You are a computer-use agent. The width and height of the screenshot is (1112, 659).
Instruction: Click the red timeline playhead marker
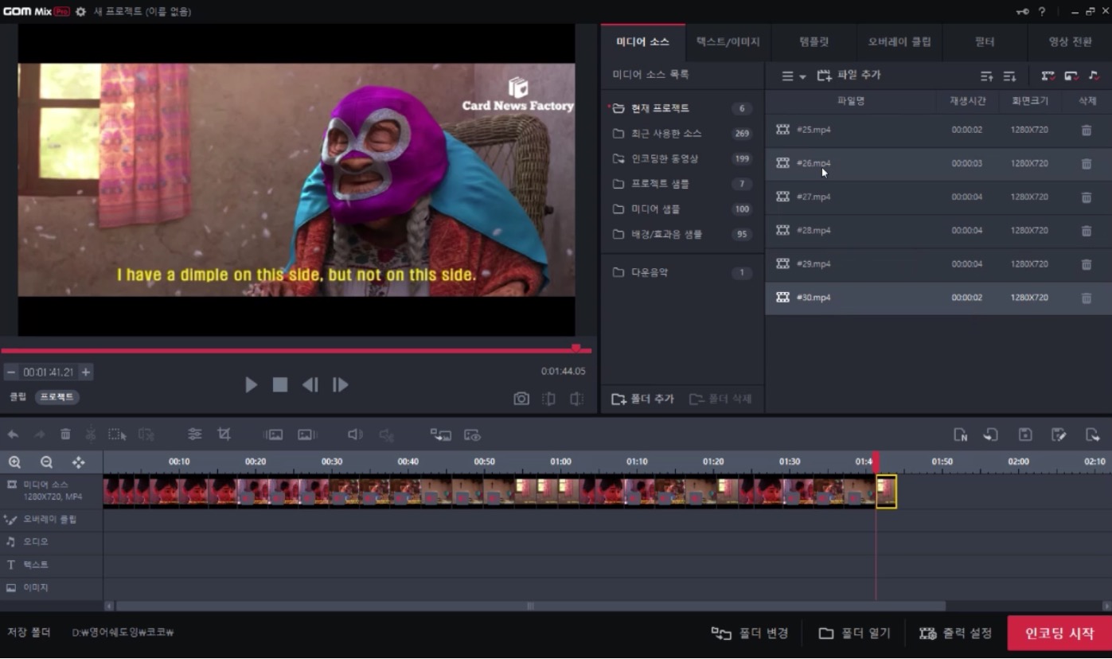(876, 462)
